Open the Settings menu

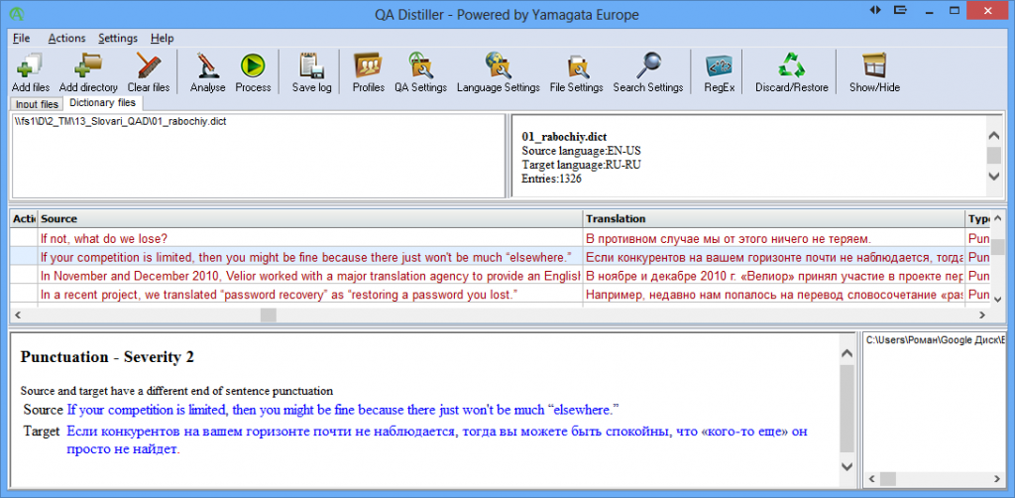click(118, 38)
